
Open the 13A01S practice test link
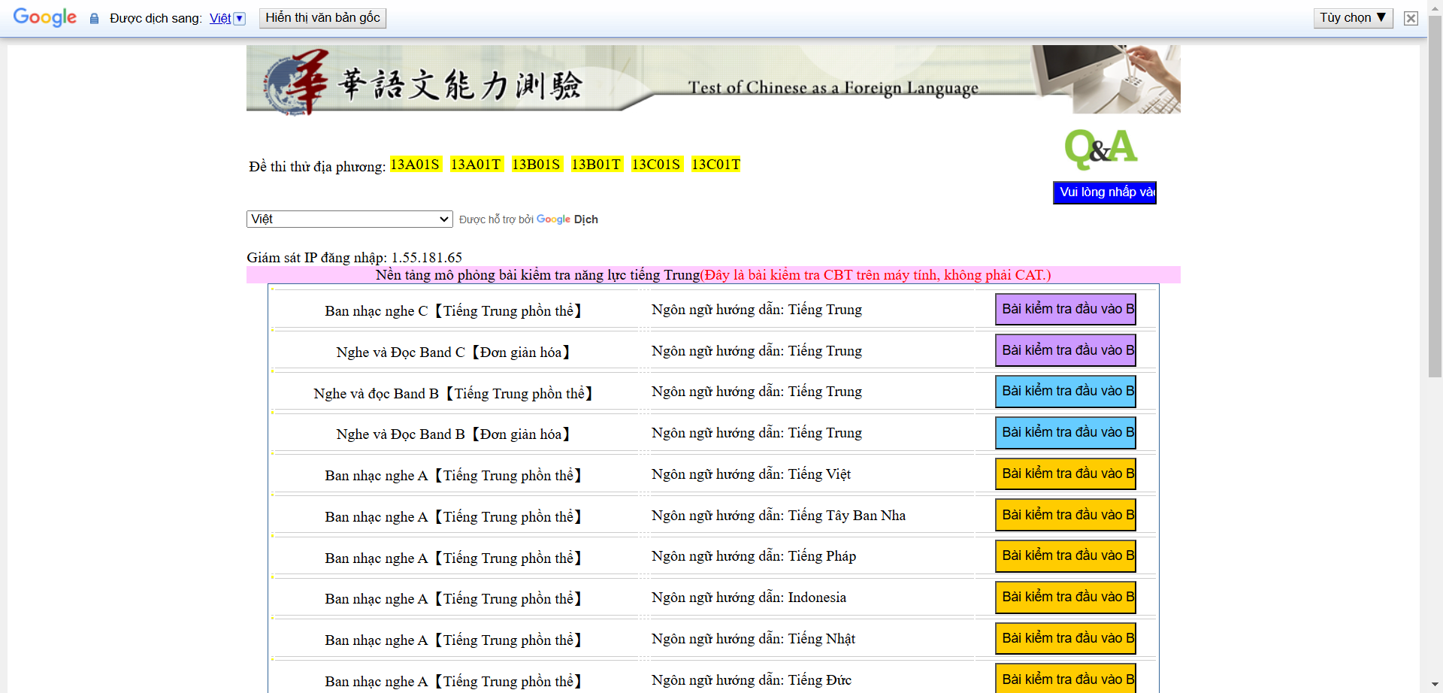click(x=415, y=165)
